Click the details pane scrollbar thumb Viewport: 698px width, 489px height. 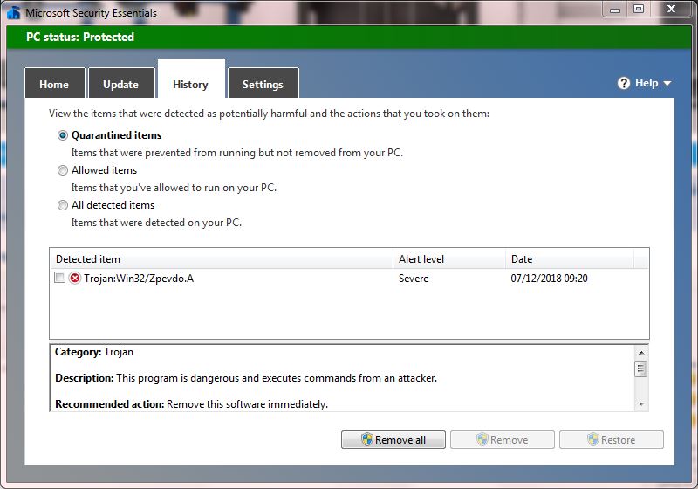tap(641, 368)
